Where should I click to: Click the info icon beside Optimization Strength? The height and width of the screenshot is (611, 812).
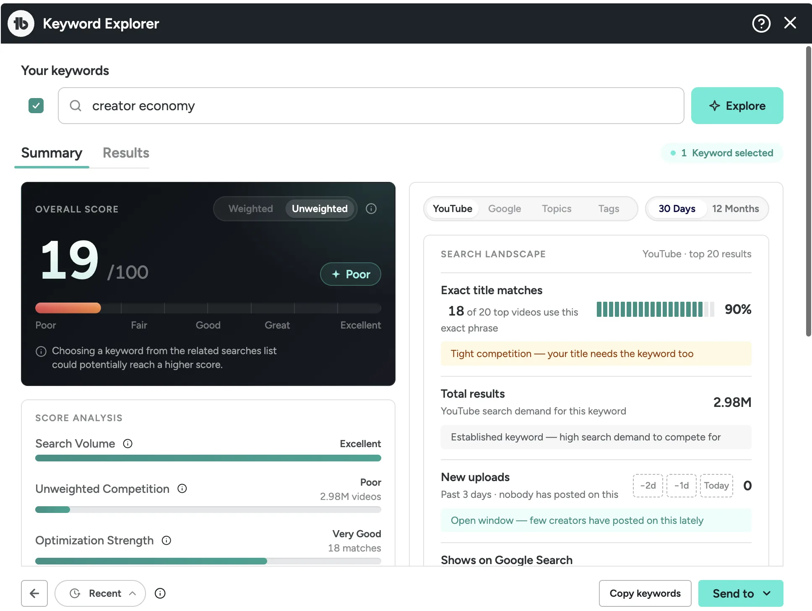(x=167, y=541)
